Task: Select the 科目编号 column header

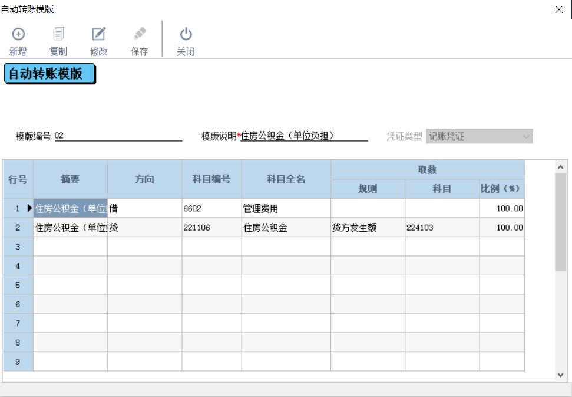Action: tap(211, 179)
